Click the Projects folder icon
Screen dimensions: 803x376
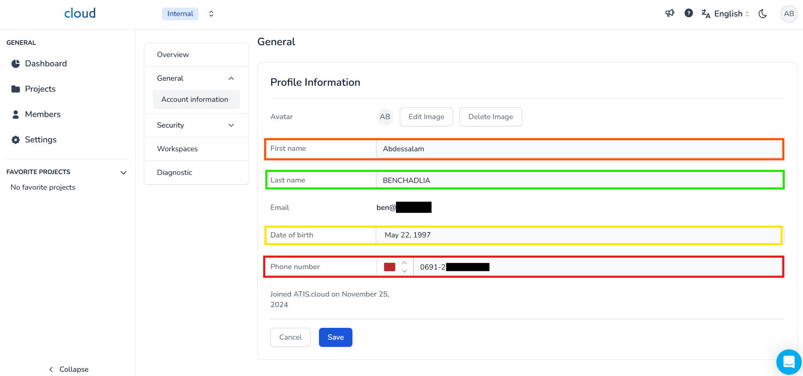[16, 89]
